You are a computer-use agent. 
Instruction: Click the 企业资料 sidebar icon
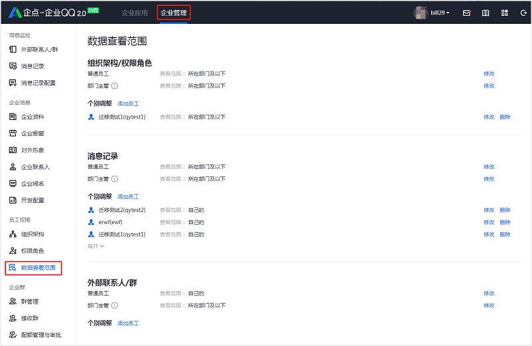13,117
